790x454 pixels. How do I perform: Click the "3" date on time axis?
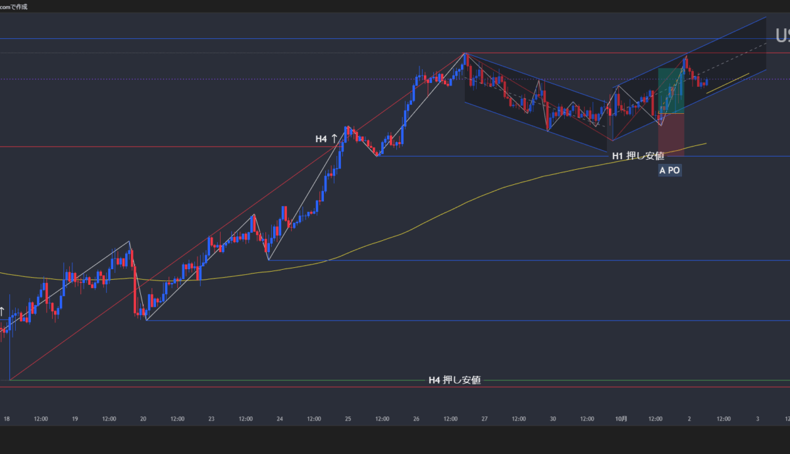(758, 418)
